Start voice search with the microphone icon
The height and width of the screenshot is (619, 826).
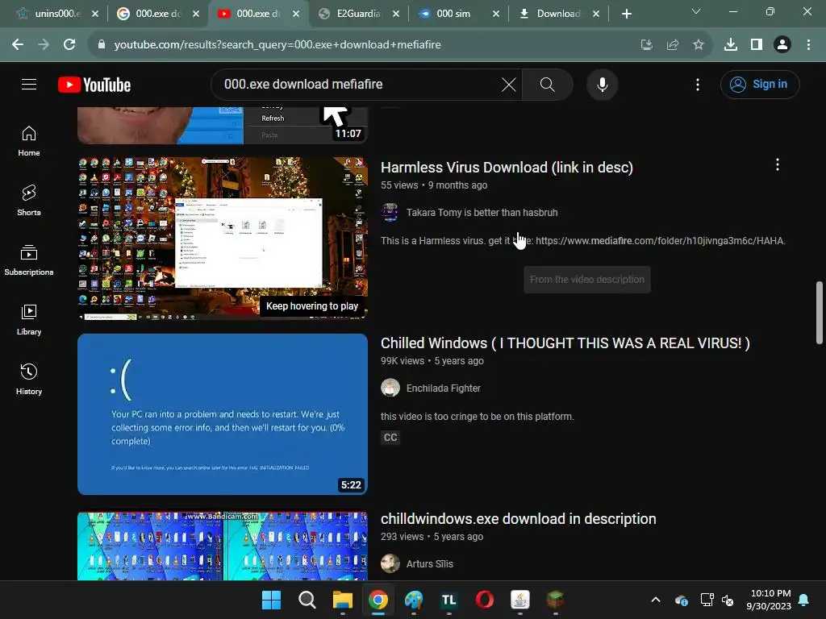(x=602, y=84)
